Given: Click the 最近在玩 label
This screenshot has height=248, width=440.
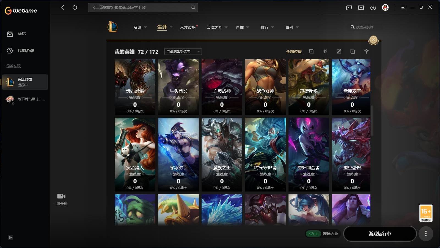Looking at the screenshot, I should [x=13, y=66].
